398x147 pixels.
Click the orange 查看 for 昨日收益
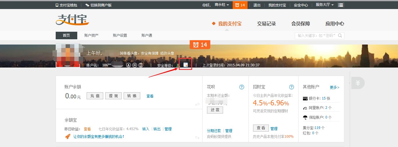tap(87, 129)
